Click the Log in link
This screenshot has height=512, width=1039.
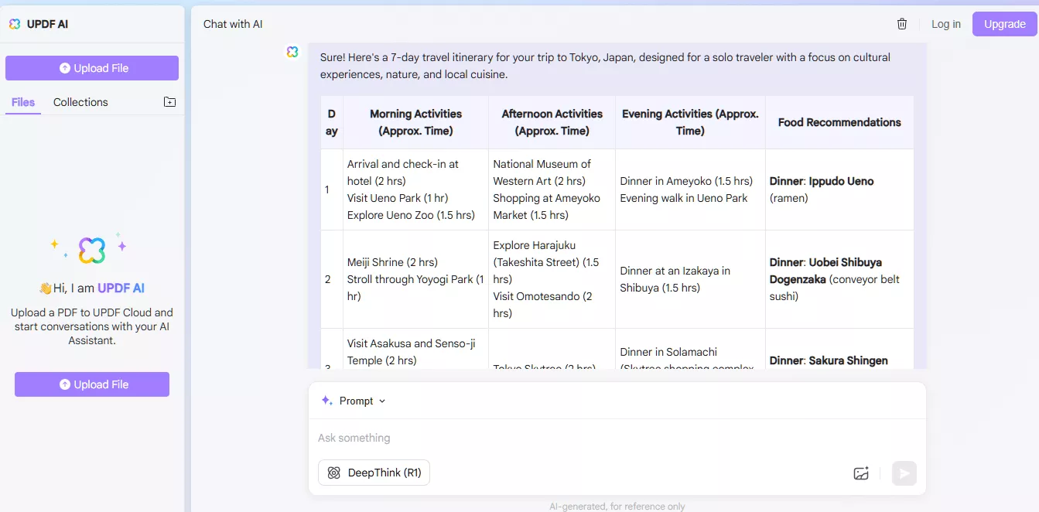[945, 24]
